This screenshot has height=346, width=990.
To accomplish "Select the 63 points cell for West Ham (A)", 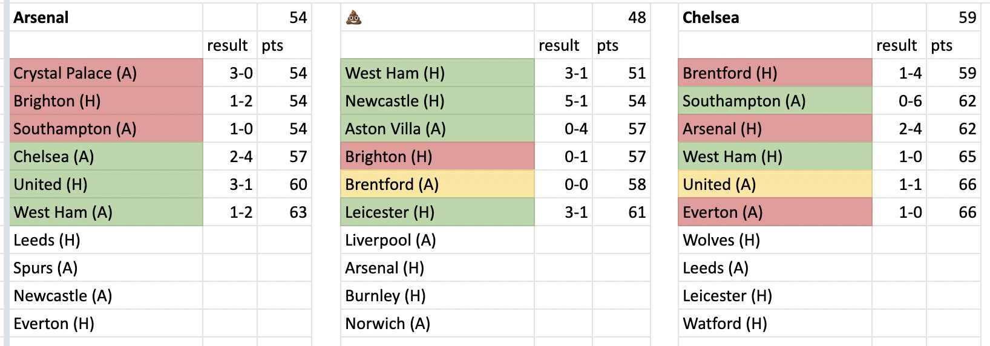I will click(x=284, y=212).
